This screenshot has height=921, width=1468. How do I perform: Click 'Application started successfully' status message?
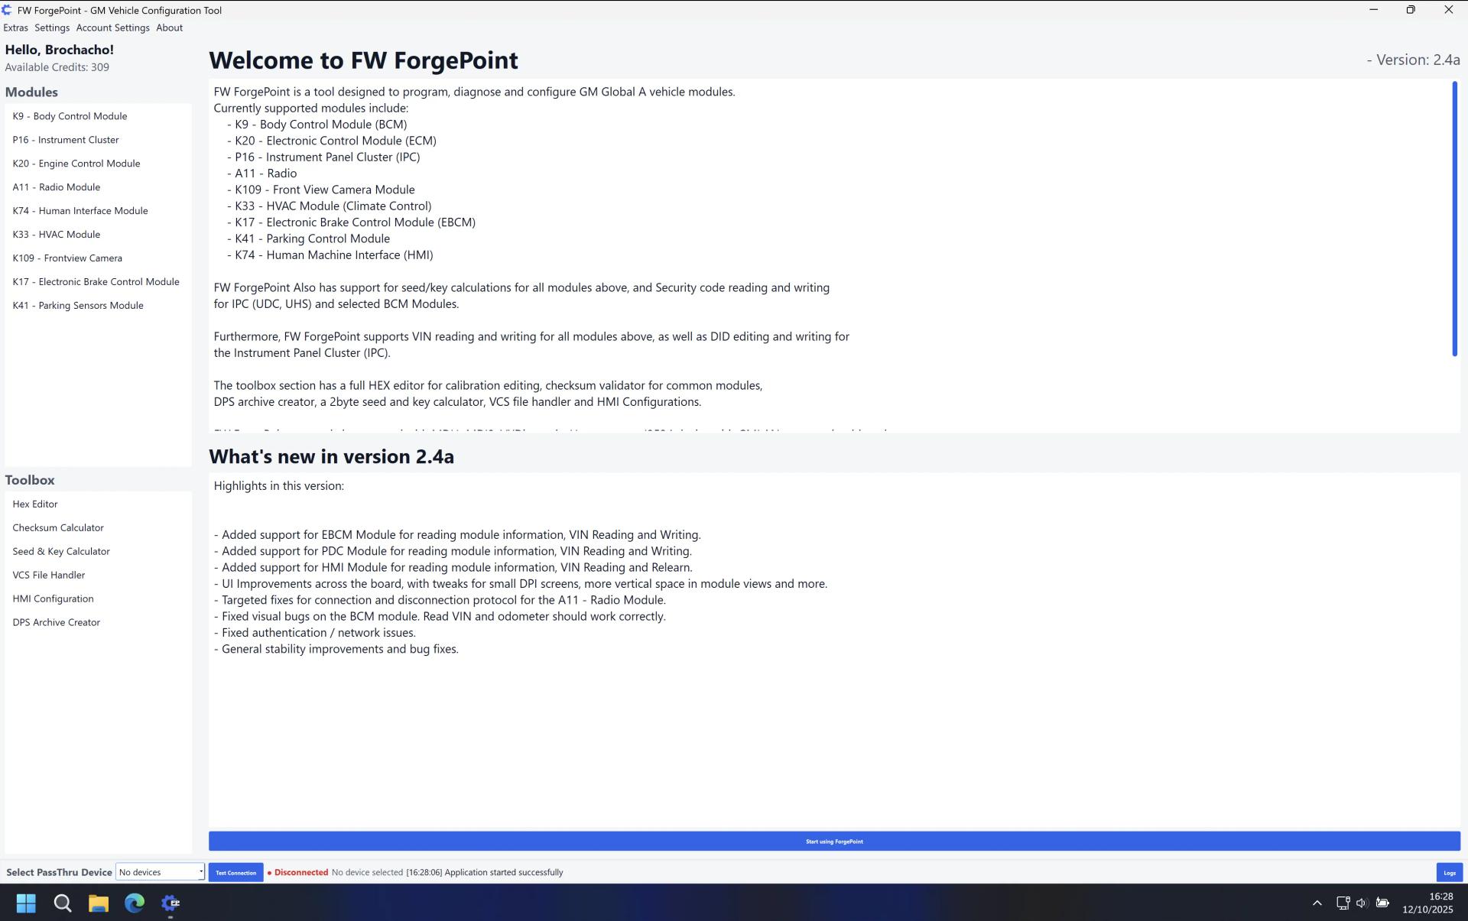(504, 873)
